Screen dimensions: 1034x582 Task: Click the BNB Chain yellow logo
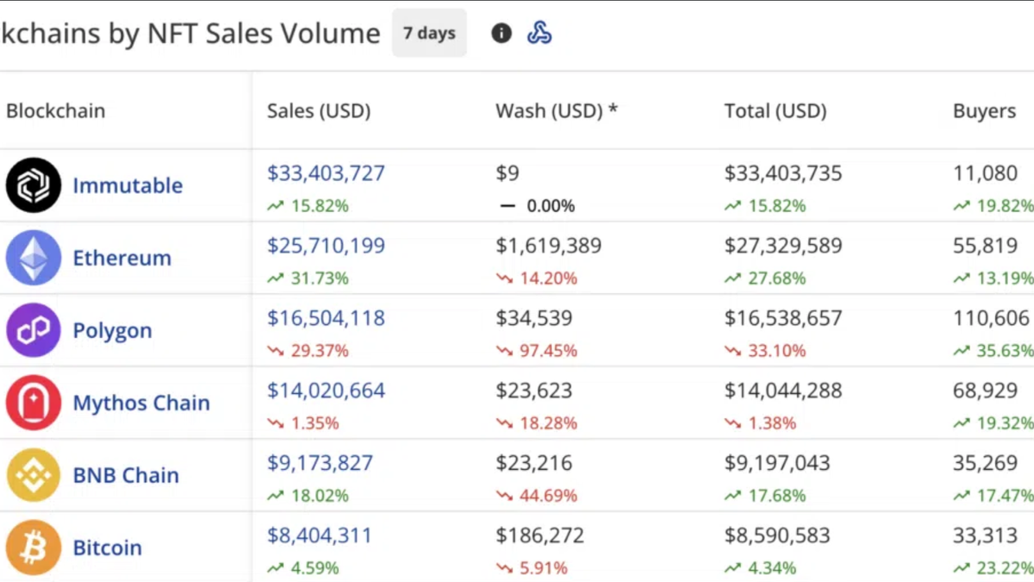[34, 475]
